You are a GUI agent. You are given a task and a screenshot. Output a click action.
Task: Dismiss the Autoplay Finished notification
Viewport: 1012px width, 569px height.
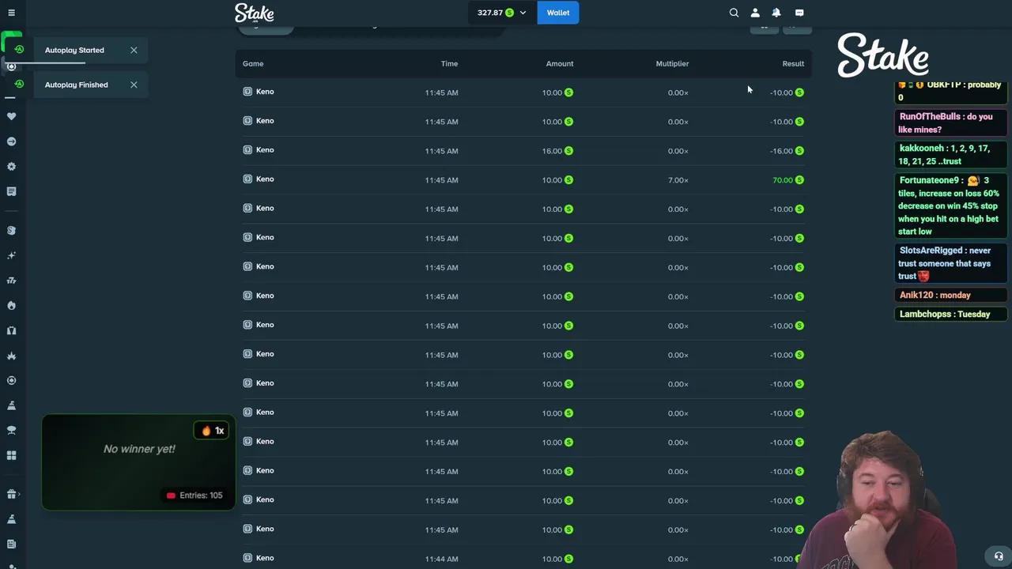134,85
